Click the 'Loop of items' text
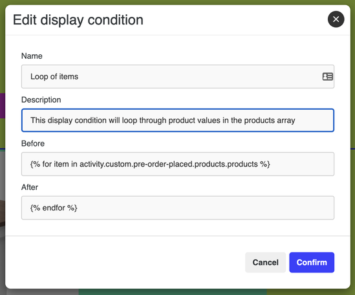 [x=54, y=77]
